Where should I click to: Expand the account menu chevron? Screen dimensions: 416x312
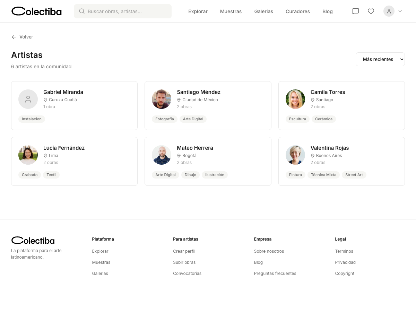(x=400, y=11)
